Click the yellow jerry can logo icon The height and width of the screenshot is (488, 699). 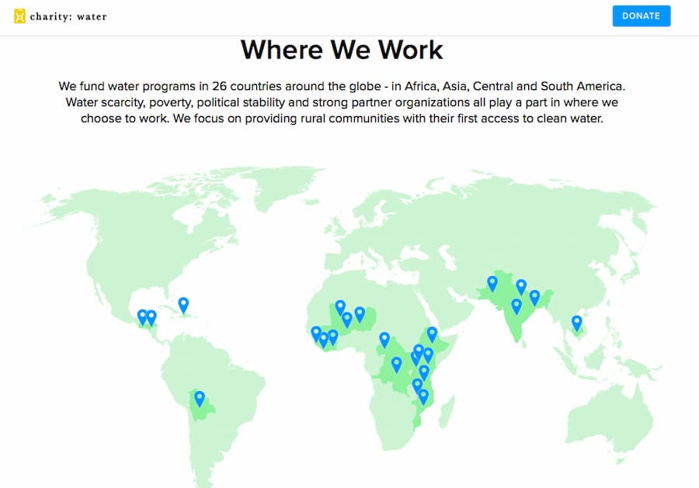(x=19, y=16)
